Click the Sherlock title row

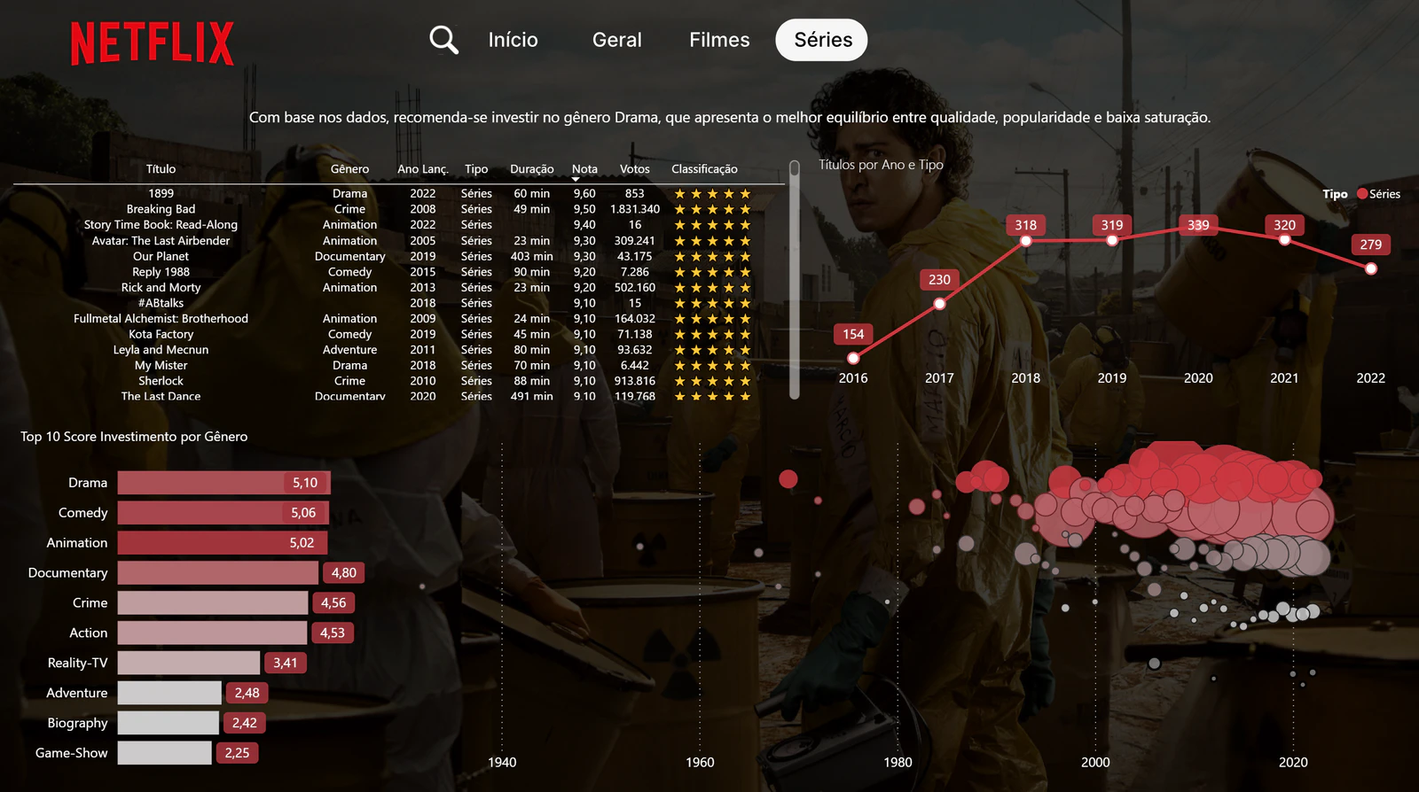point(161,381)
